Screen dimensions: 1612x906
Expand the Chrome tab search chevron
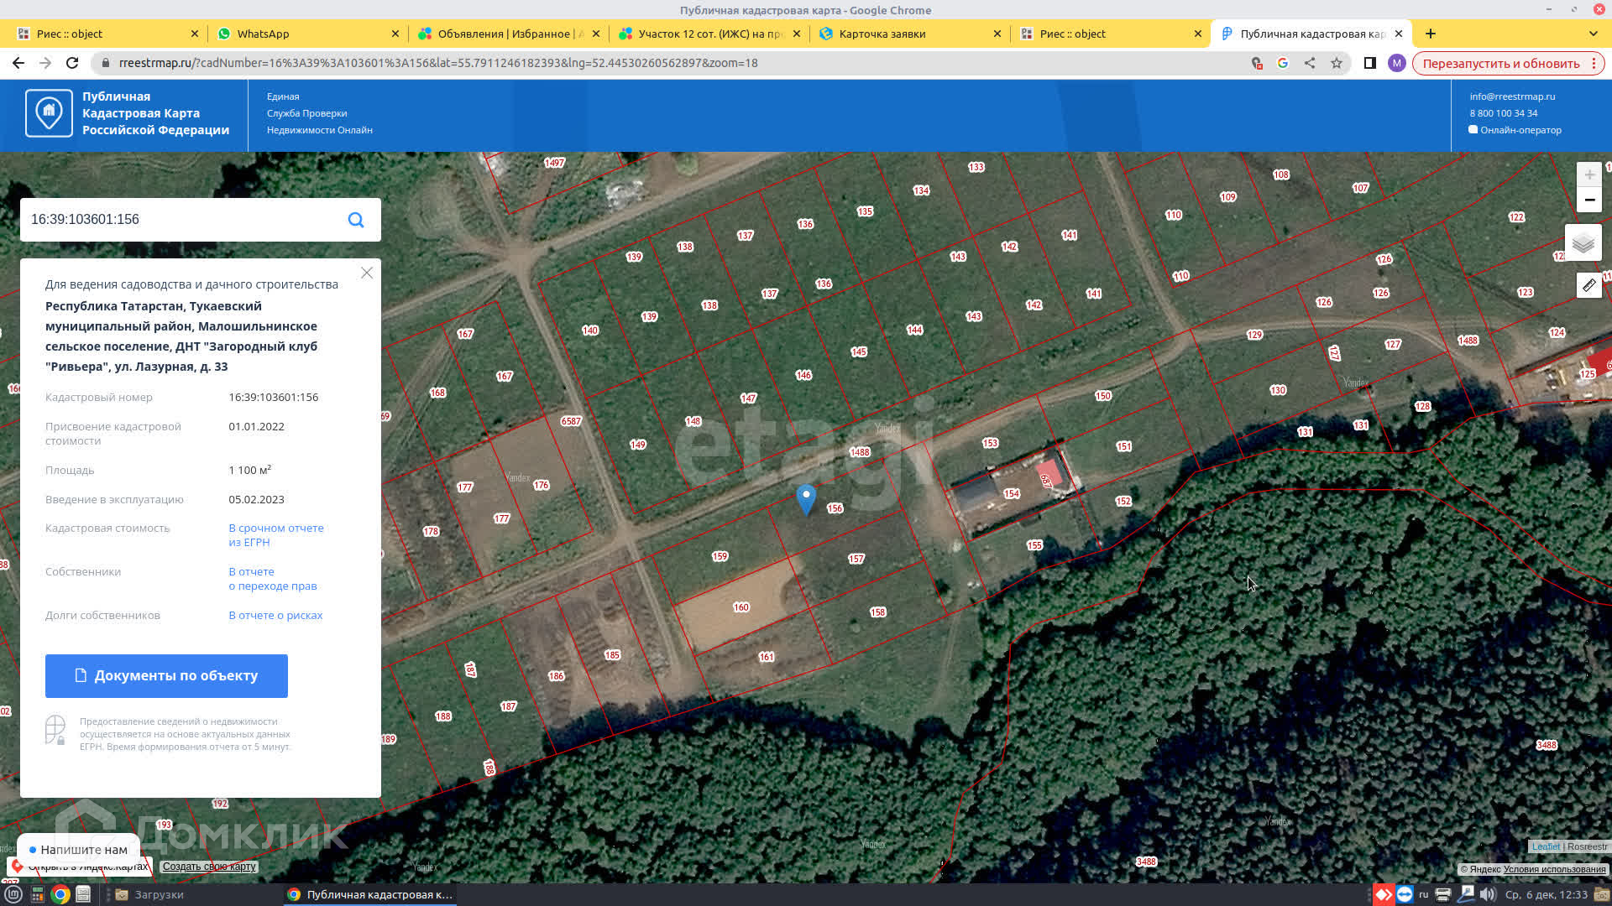[x=1593, y=34]
